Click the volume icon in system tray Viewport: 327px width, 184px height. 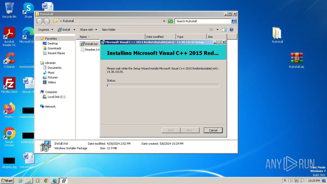290,181
